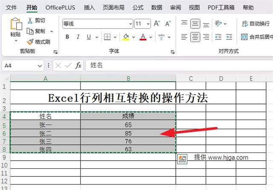Viewport: 273px width, 190px height.
Task: Select the cell containing 张三
Action: [x=45, y=141]
